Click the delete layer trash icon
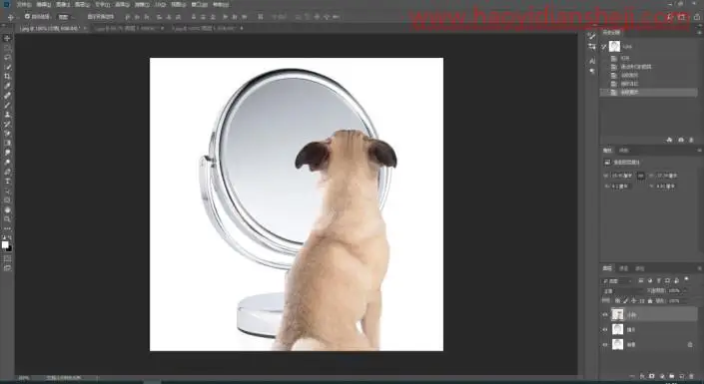Screen dimensions: 704x384 (x=691, y=376)
